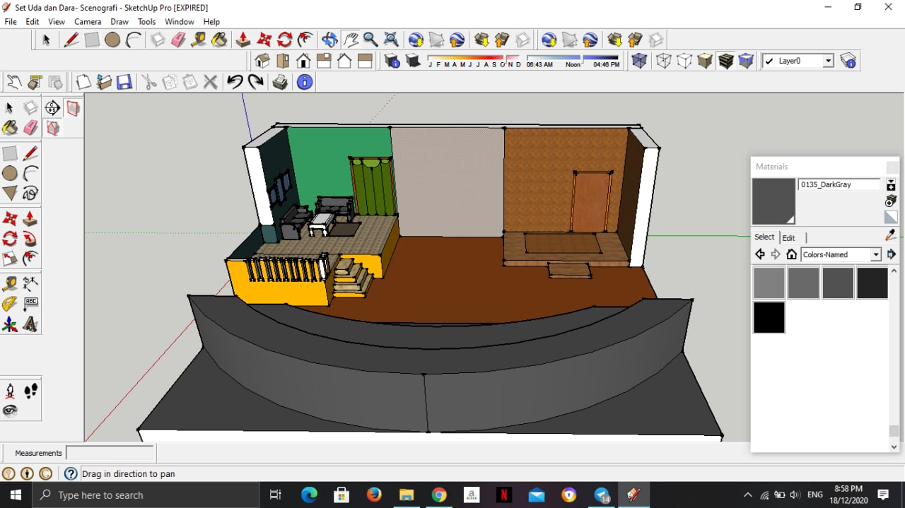Click the Look Around eye tool
The image size is (905, 508).
pos(10,410)
